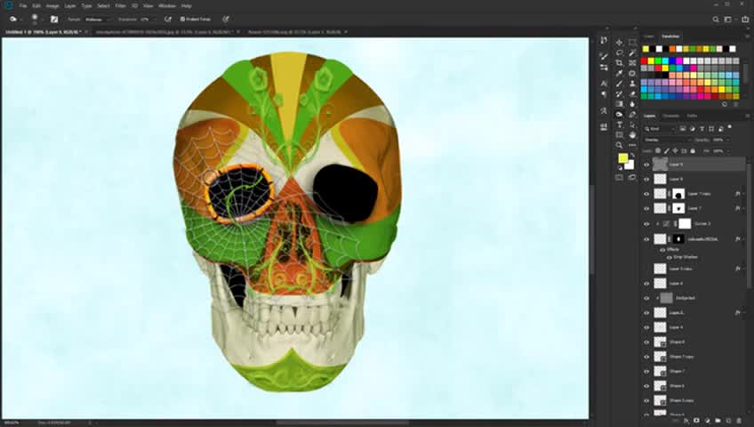This screenshot has width=754, height=427.
Task: Select the Crop tool
Action: tap(619, 62)
